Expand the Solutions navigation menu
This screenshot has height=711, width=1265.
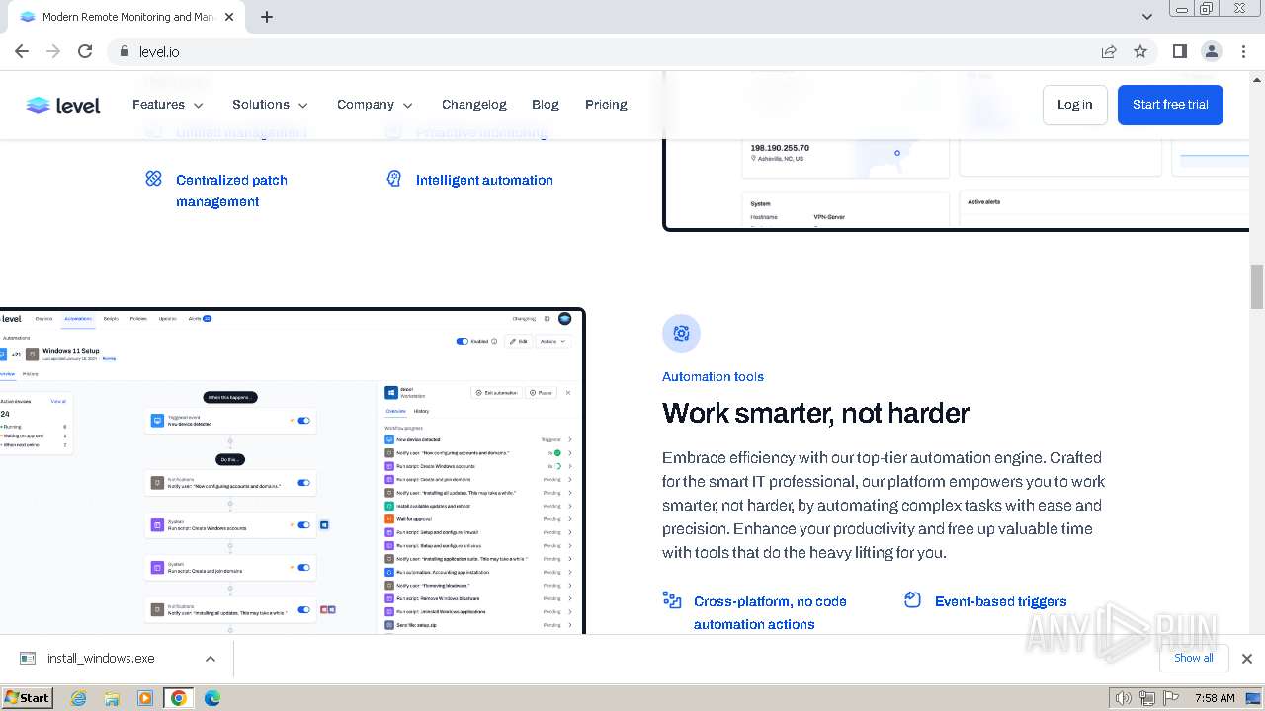point(271,105)
